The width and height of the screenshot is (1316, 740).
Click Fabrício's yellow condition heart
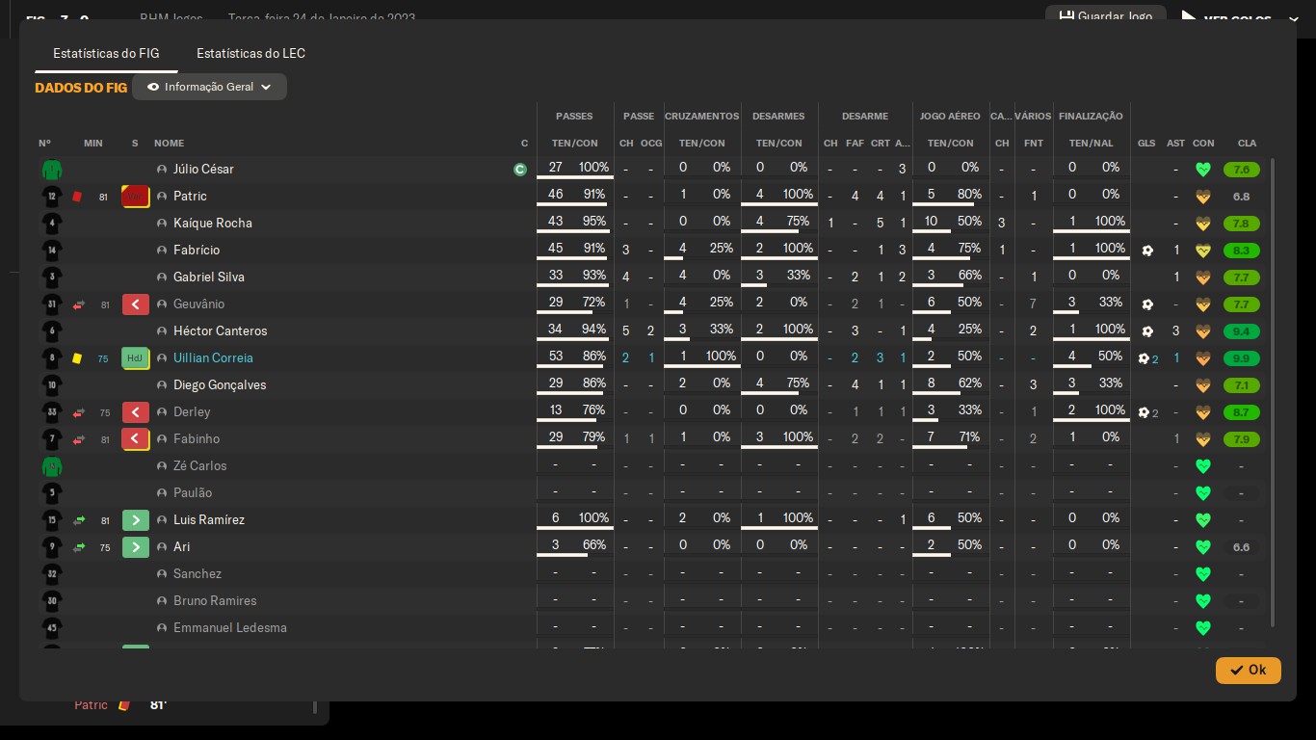tap(1202, 251)
